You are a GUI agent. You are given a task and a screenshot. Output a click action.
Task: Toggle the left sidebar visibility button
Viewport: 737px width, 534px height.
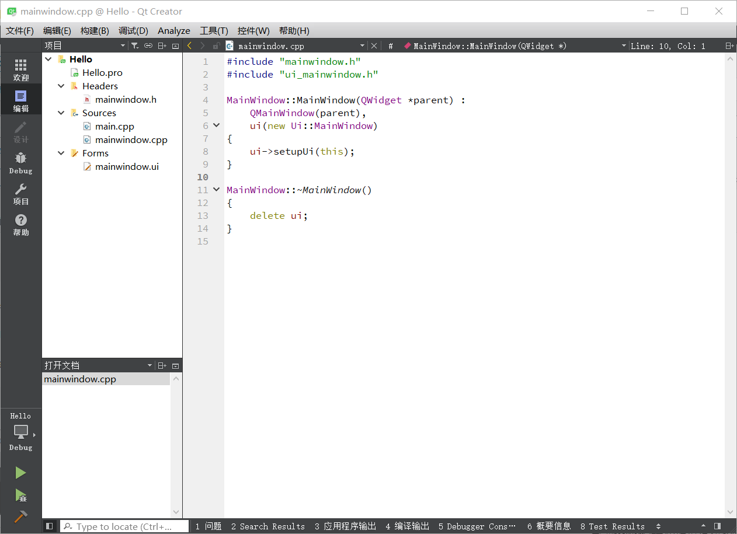pos(50,526)
